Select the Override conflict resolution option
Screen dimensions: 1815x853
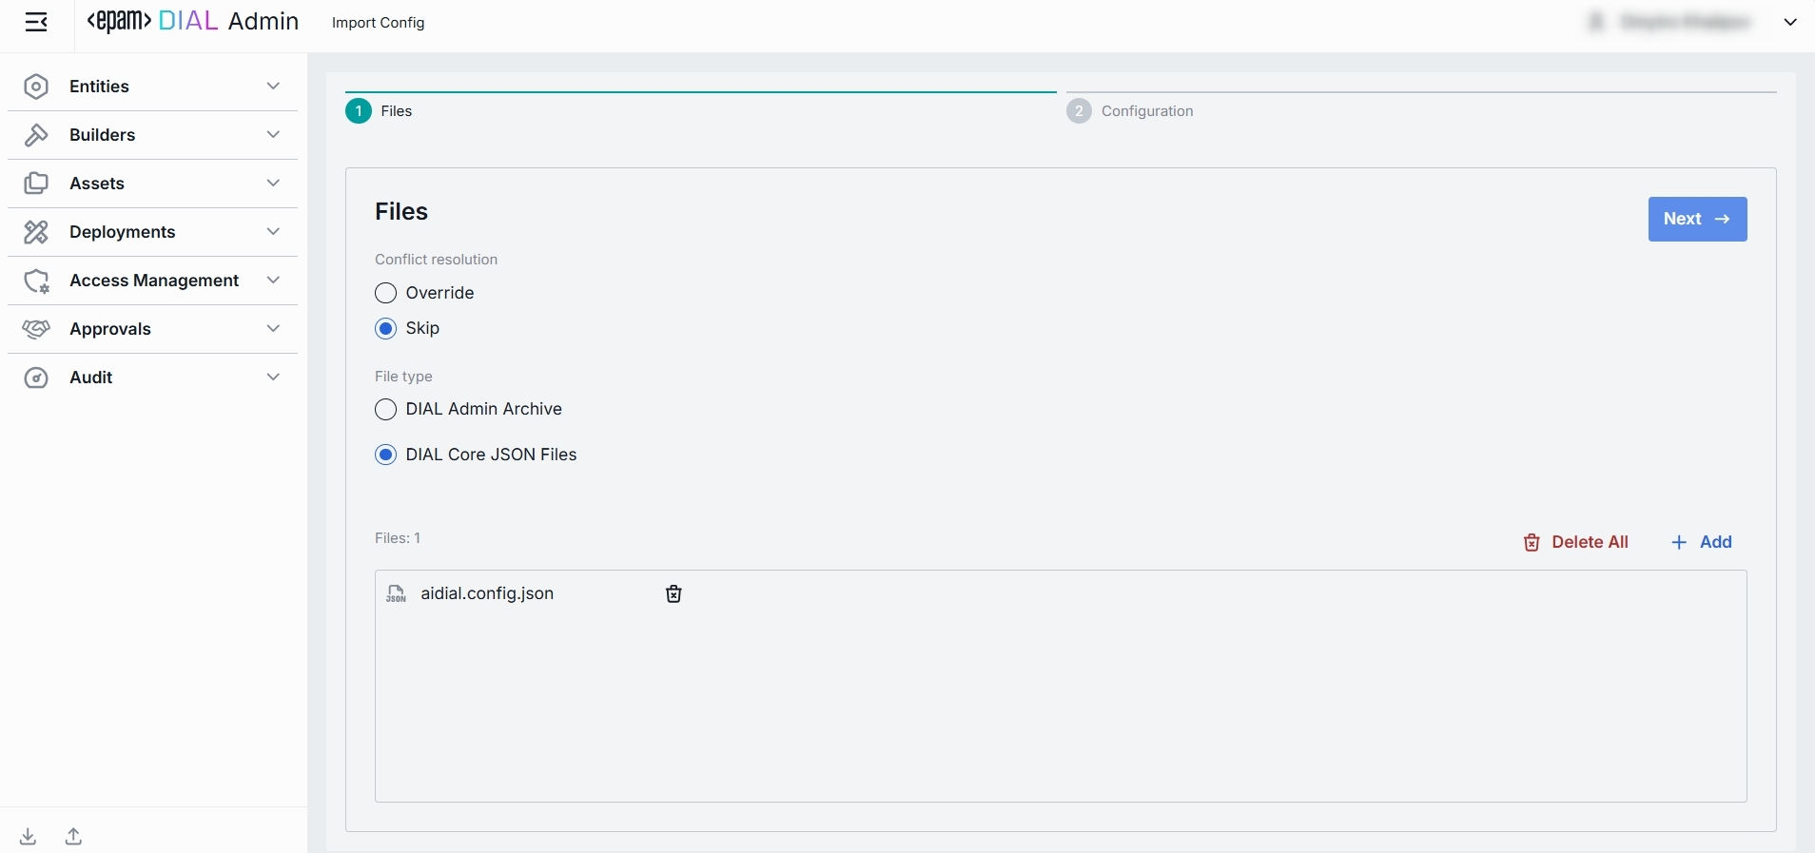coord(385,293)
